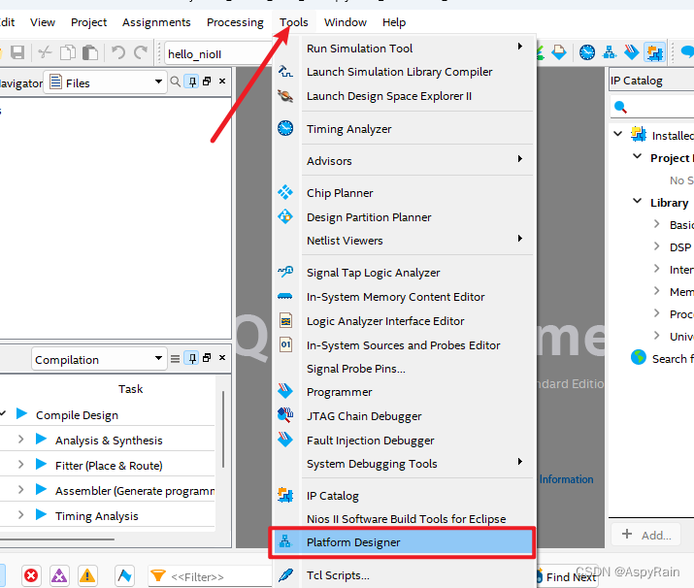Viewport: 694px width, 588px height.
Task: Collapse Installed IP tree node
Action: pos(618,134)
